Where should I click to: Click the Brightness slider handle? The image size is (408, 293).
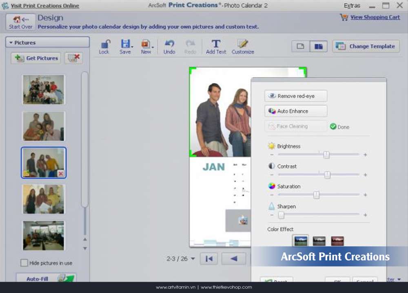(326, 155)
